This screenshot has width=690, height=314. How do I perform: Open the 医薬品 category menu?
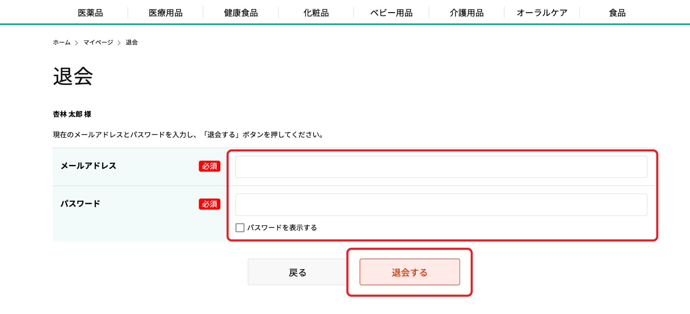(x=90, y=13)
